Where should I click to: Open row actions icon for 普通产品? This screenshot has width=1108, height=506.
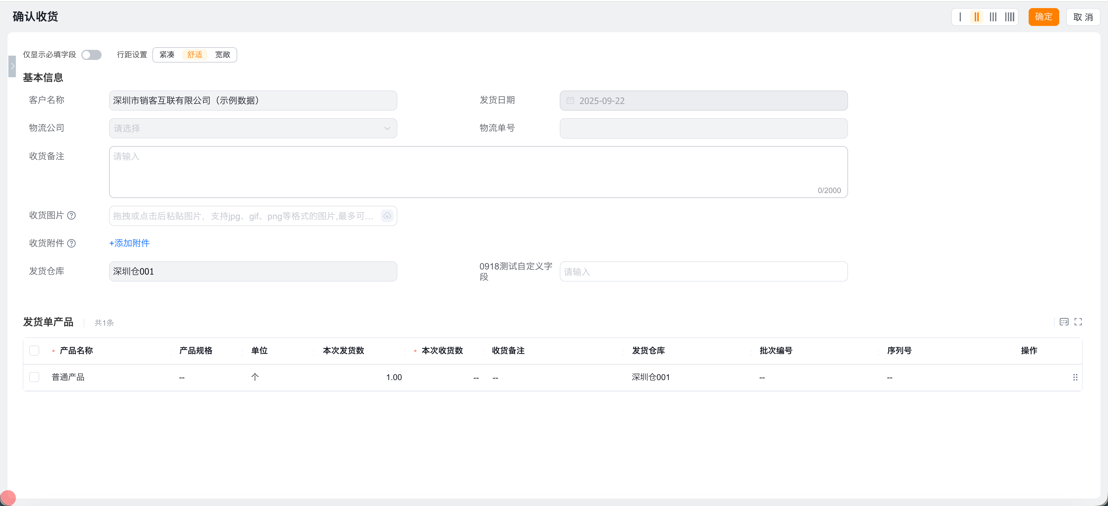1075,377
